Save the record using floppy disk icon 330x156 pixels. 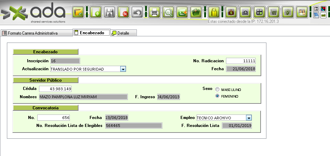110,12
